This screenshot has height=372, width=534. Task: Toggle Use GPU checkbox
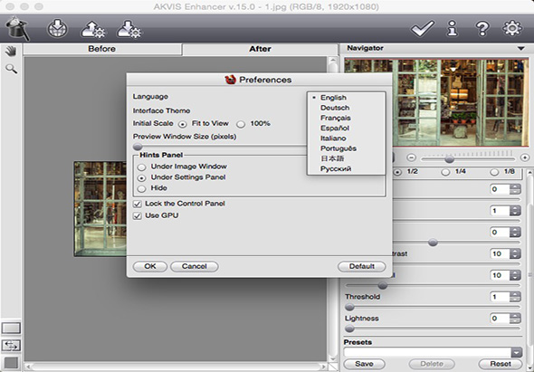pyautogui.click(x=138, y=216)
